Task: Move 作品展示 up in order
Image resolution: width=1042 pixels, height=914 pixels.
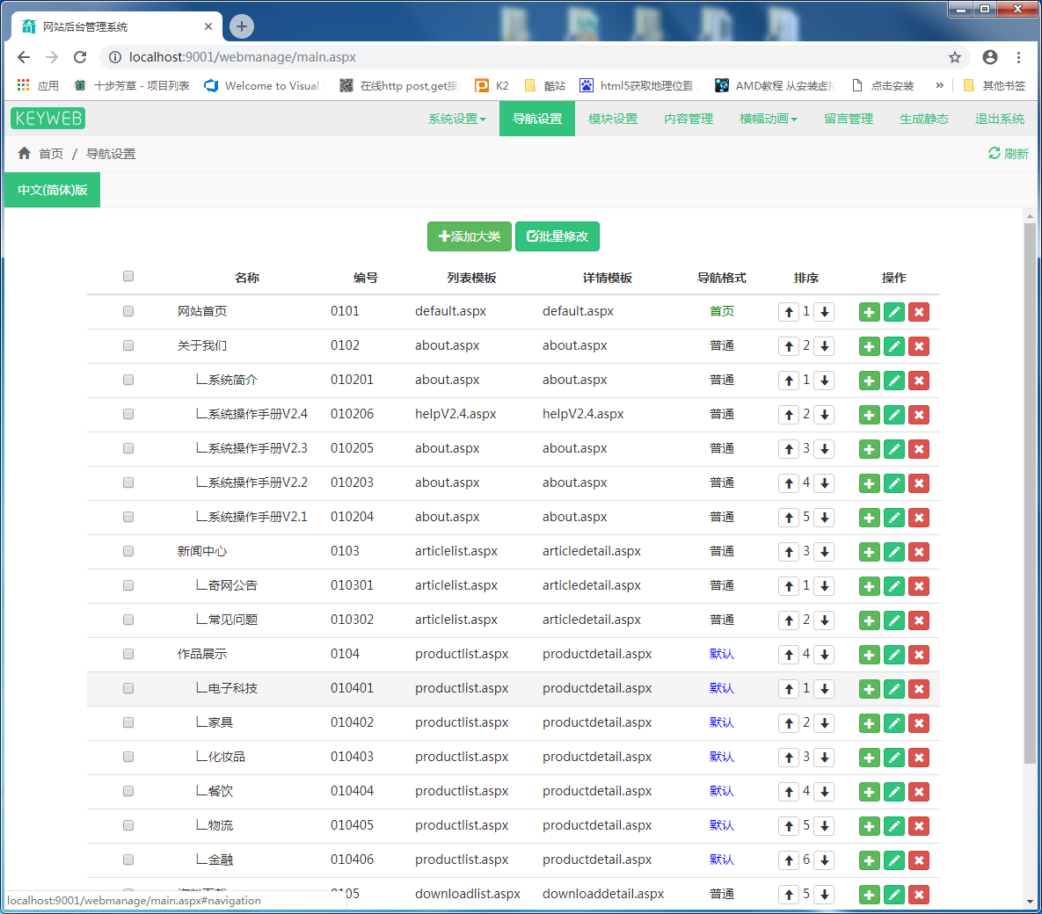Action: pyautogui.click(x=789, y=654)
